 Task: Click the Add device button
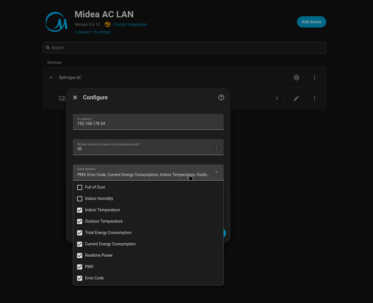coord(311,22)
